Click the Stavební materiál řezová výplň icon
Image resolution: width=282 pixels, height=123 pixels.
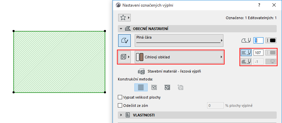click(x=141, y=71)
